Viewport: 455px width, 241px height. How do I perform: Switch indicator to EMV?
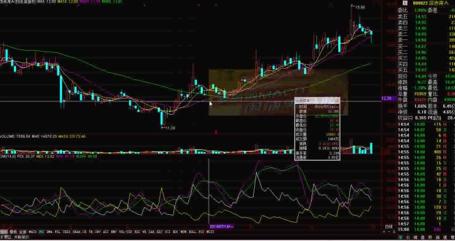[113, 232]
